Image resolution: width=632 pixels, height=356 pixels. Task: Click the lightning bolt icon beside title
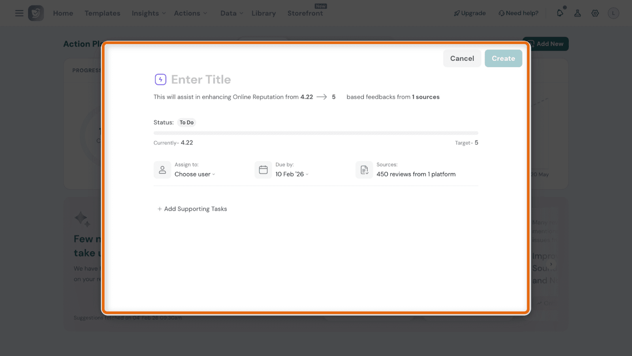pos(160,79)
